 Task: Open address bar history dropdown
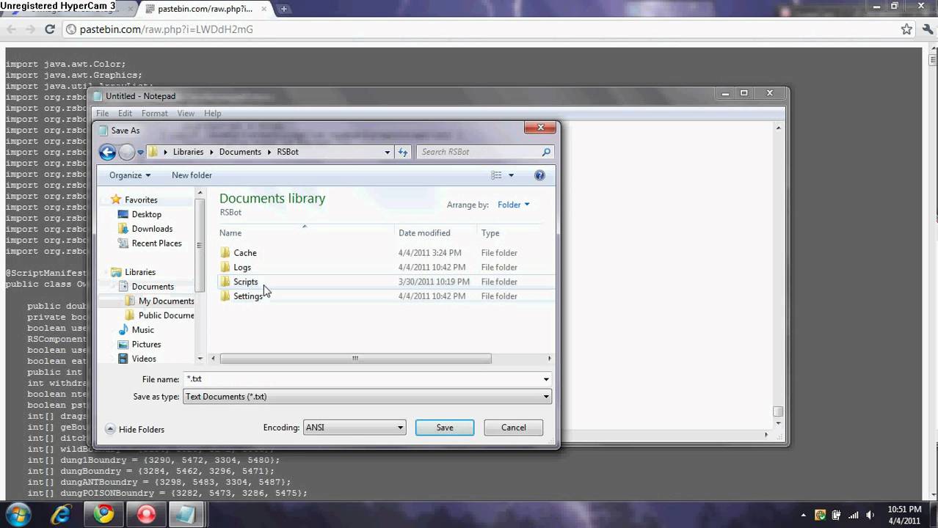point(388,152)
